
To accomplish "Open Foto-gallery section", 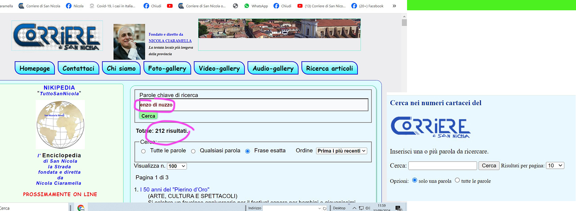I will (x=167, y=68).
